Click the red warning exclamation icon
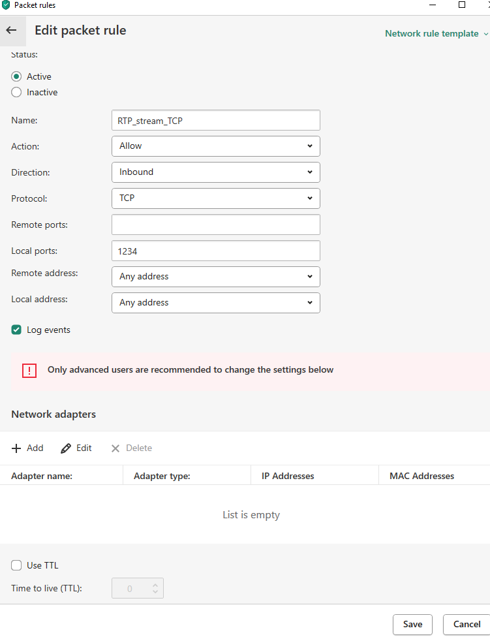490x639 pixels. [29, 370]
